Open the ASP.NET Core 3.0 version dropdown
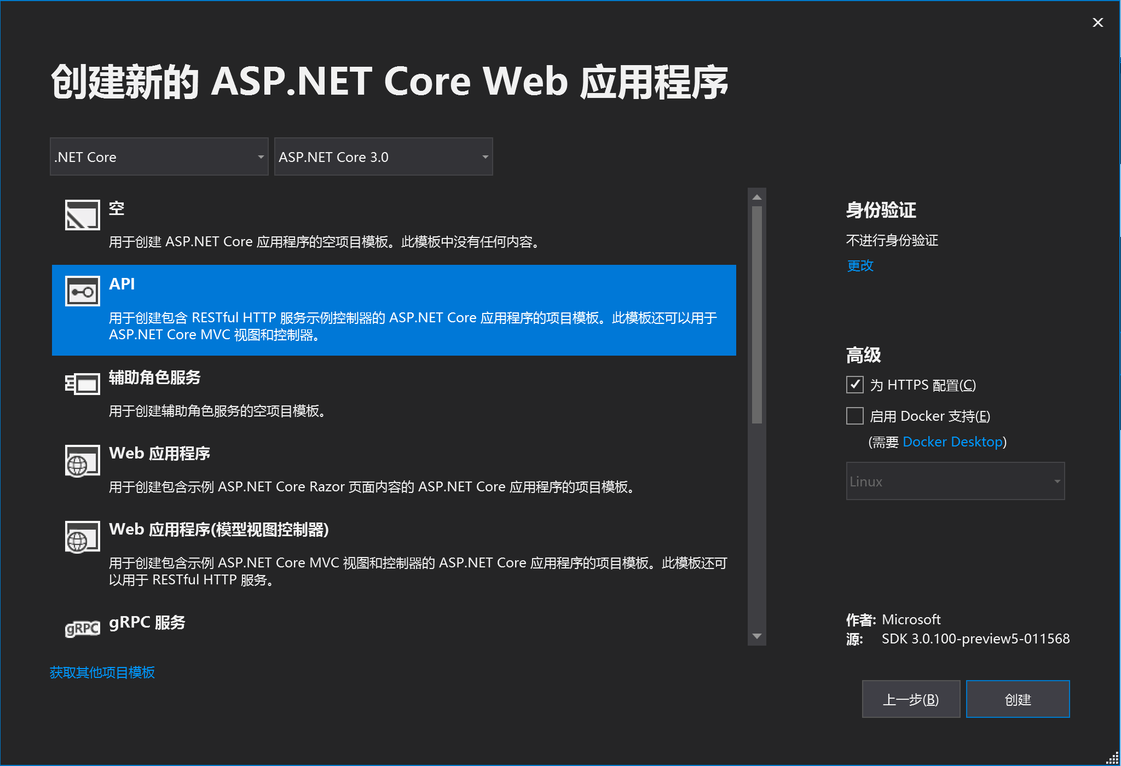 pyautogui.click(x=383, y=157)
